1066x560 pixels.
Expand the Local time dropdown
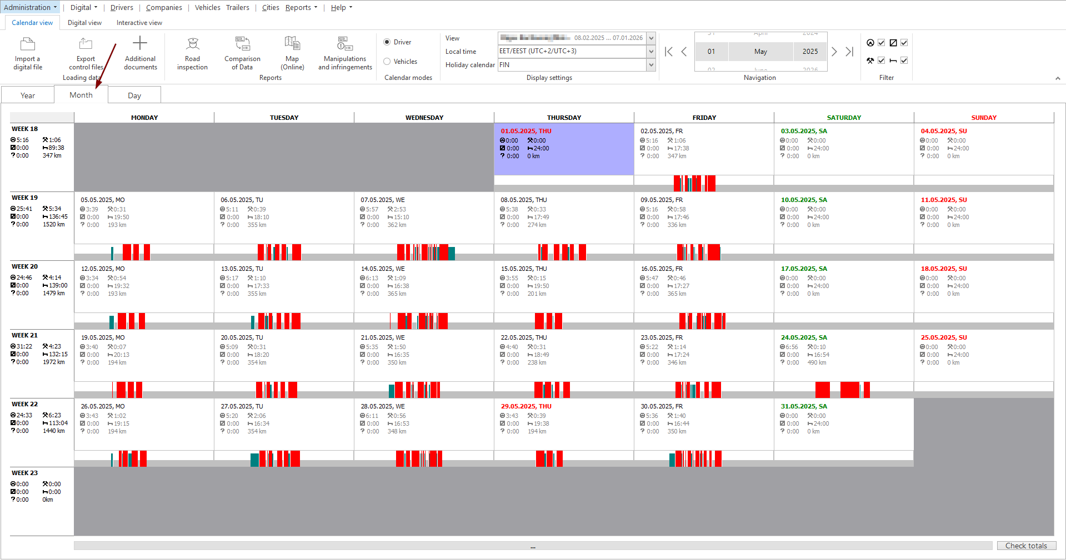coord(651,52)
